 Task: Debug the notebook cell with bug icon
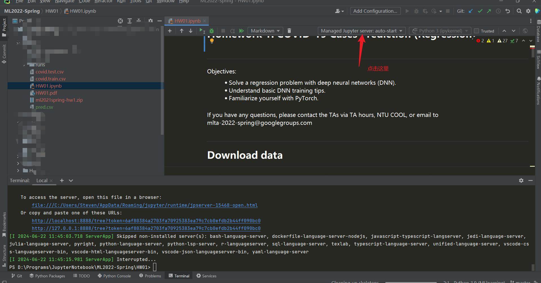[212, 31]
